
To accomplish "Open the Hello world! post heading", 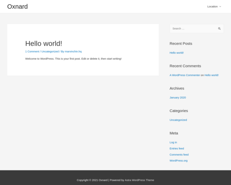I will tap(44, 43).
